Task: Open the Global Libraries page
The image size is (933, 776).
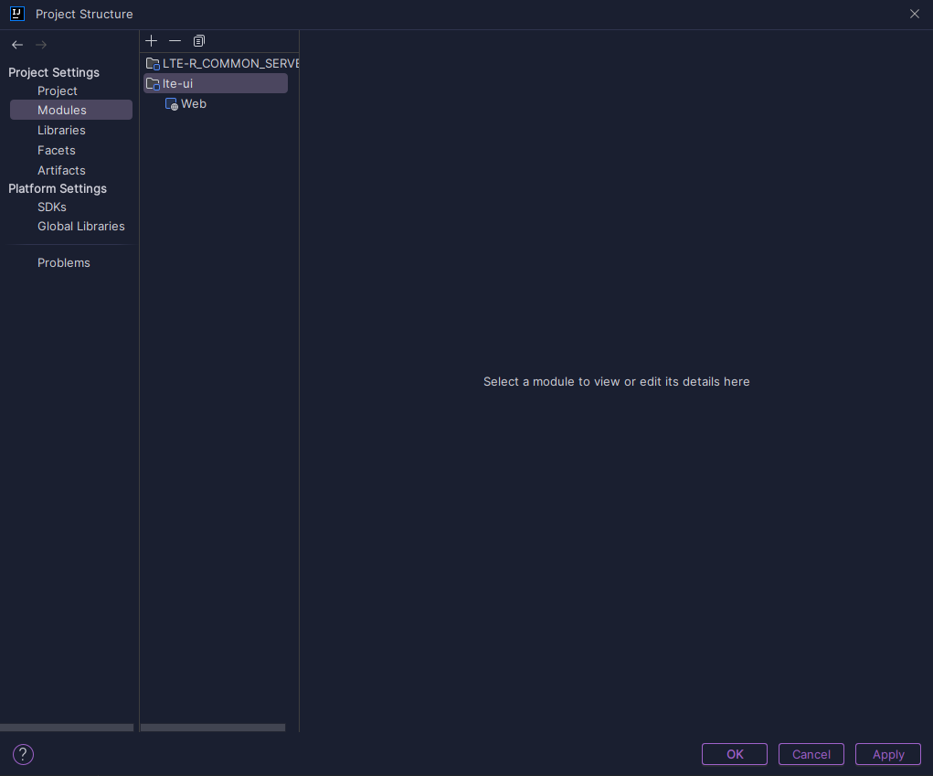Action: coord(81,226)
